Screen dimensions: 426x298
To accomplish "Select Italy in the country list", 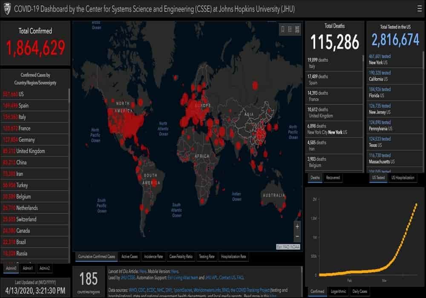I will [35, 117].
